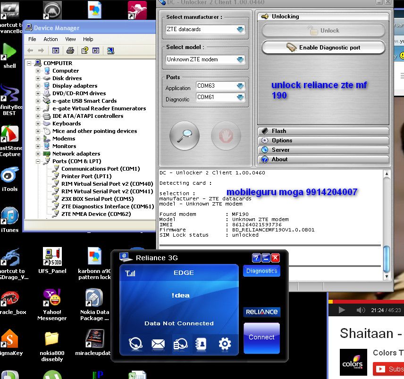Expand the Display adapters tree node

point(38,86)
